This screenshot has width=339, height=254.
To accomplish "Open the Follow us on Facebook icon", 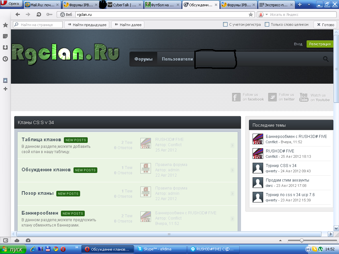I will click(x=236, y=97).
